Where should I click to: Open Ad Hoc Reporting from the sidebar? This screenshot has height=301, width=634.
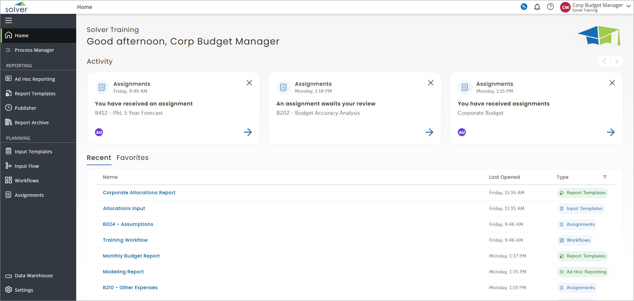pyautogui.click(x=8, y=79)
